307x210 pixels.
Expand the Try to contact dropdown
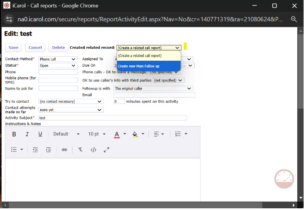(71, 102)
